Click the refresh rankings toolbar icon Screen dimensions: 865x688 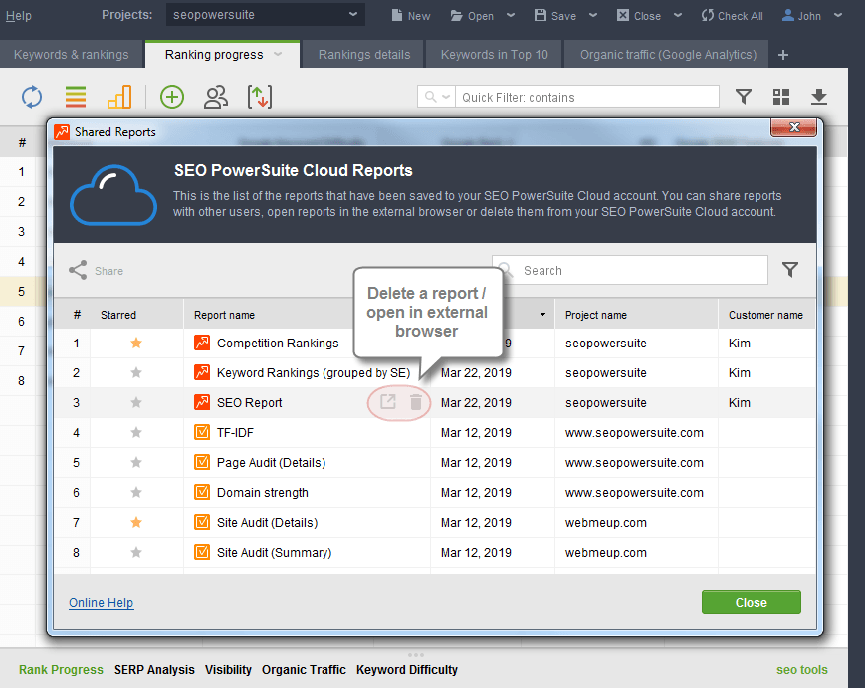point(32,97)
